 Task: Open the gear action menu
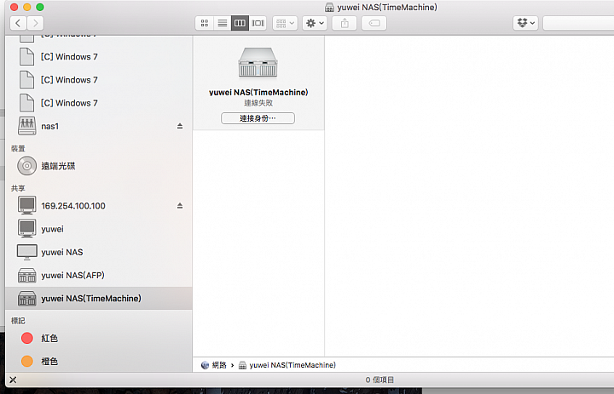click(x=315, y=23)
